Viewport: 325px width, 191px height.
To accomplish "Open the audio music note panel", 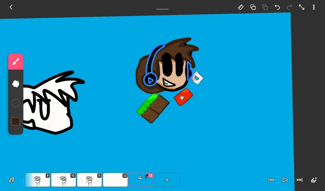I will [11, 180].
